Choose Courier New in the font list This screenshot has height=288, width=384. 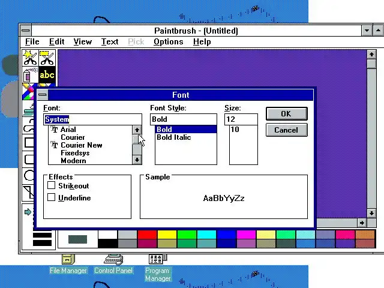point(91,145)
